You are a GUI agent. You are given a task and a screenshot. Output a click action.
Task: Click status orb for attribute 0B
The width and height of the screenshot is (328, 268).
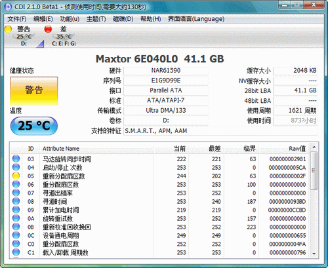click(x=16, y=227)
